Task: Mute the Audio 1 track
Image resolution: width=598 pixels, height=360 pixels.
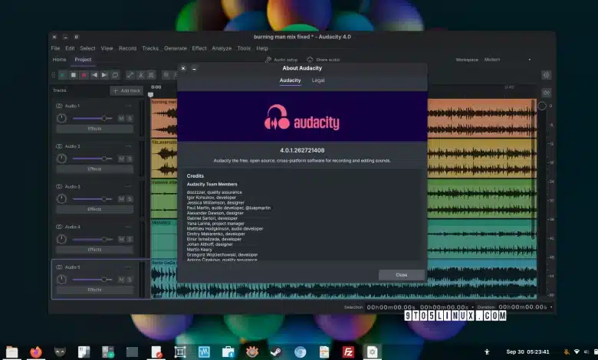Action: point(121,119)
